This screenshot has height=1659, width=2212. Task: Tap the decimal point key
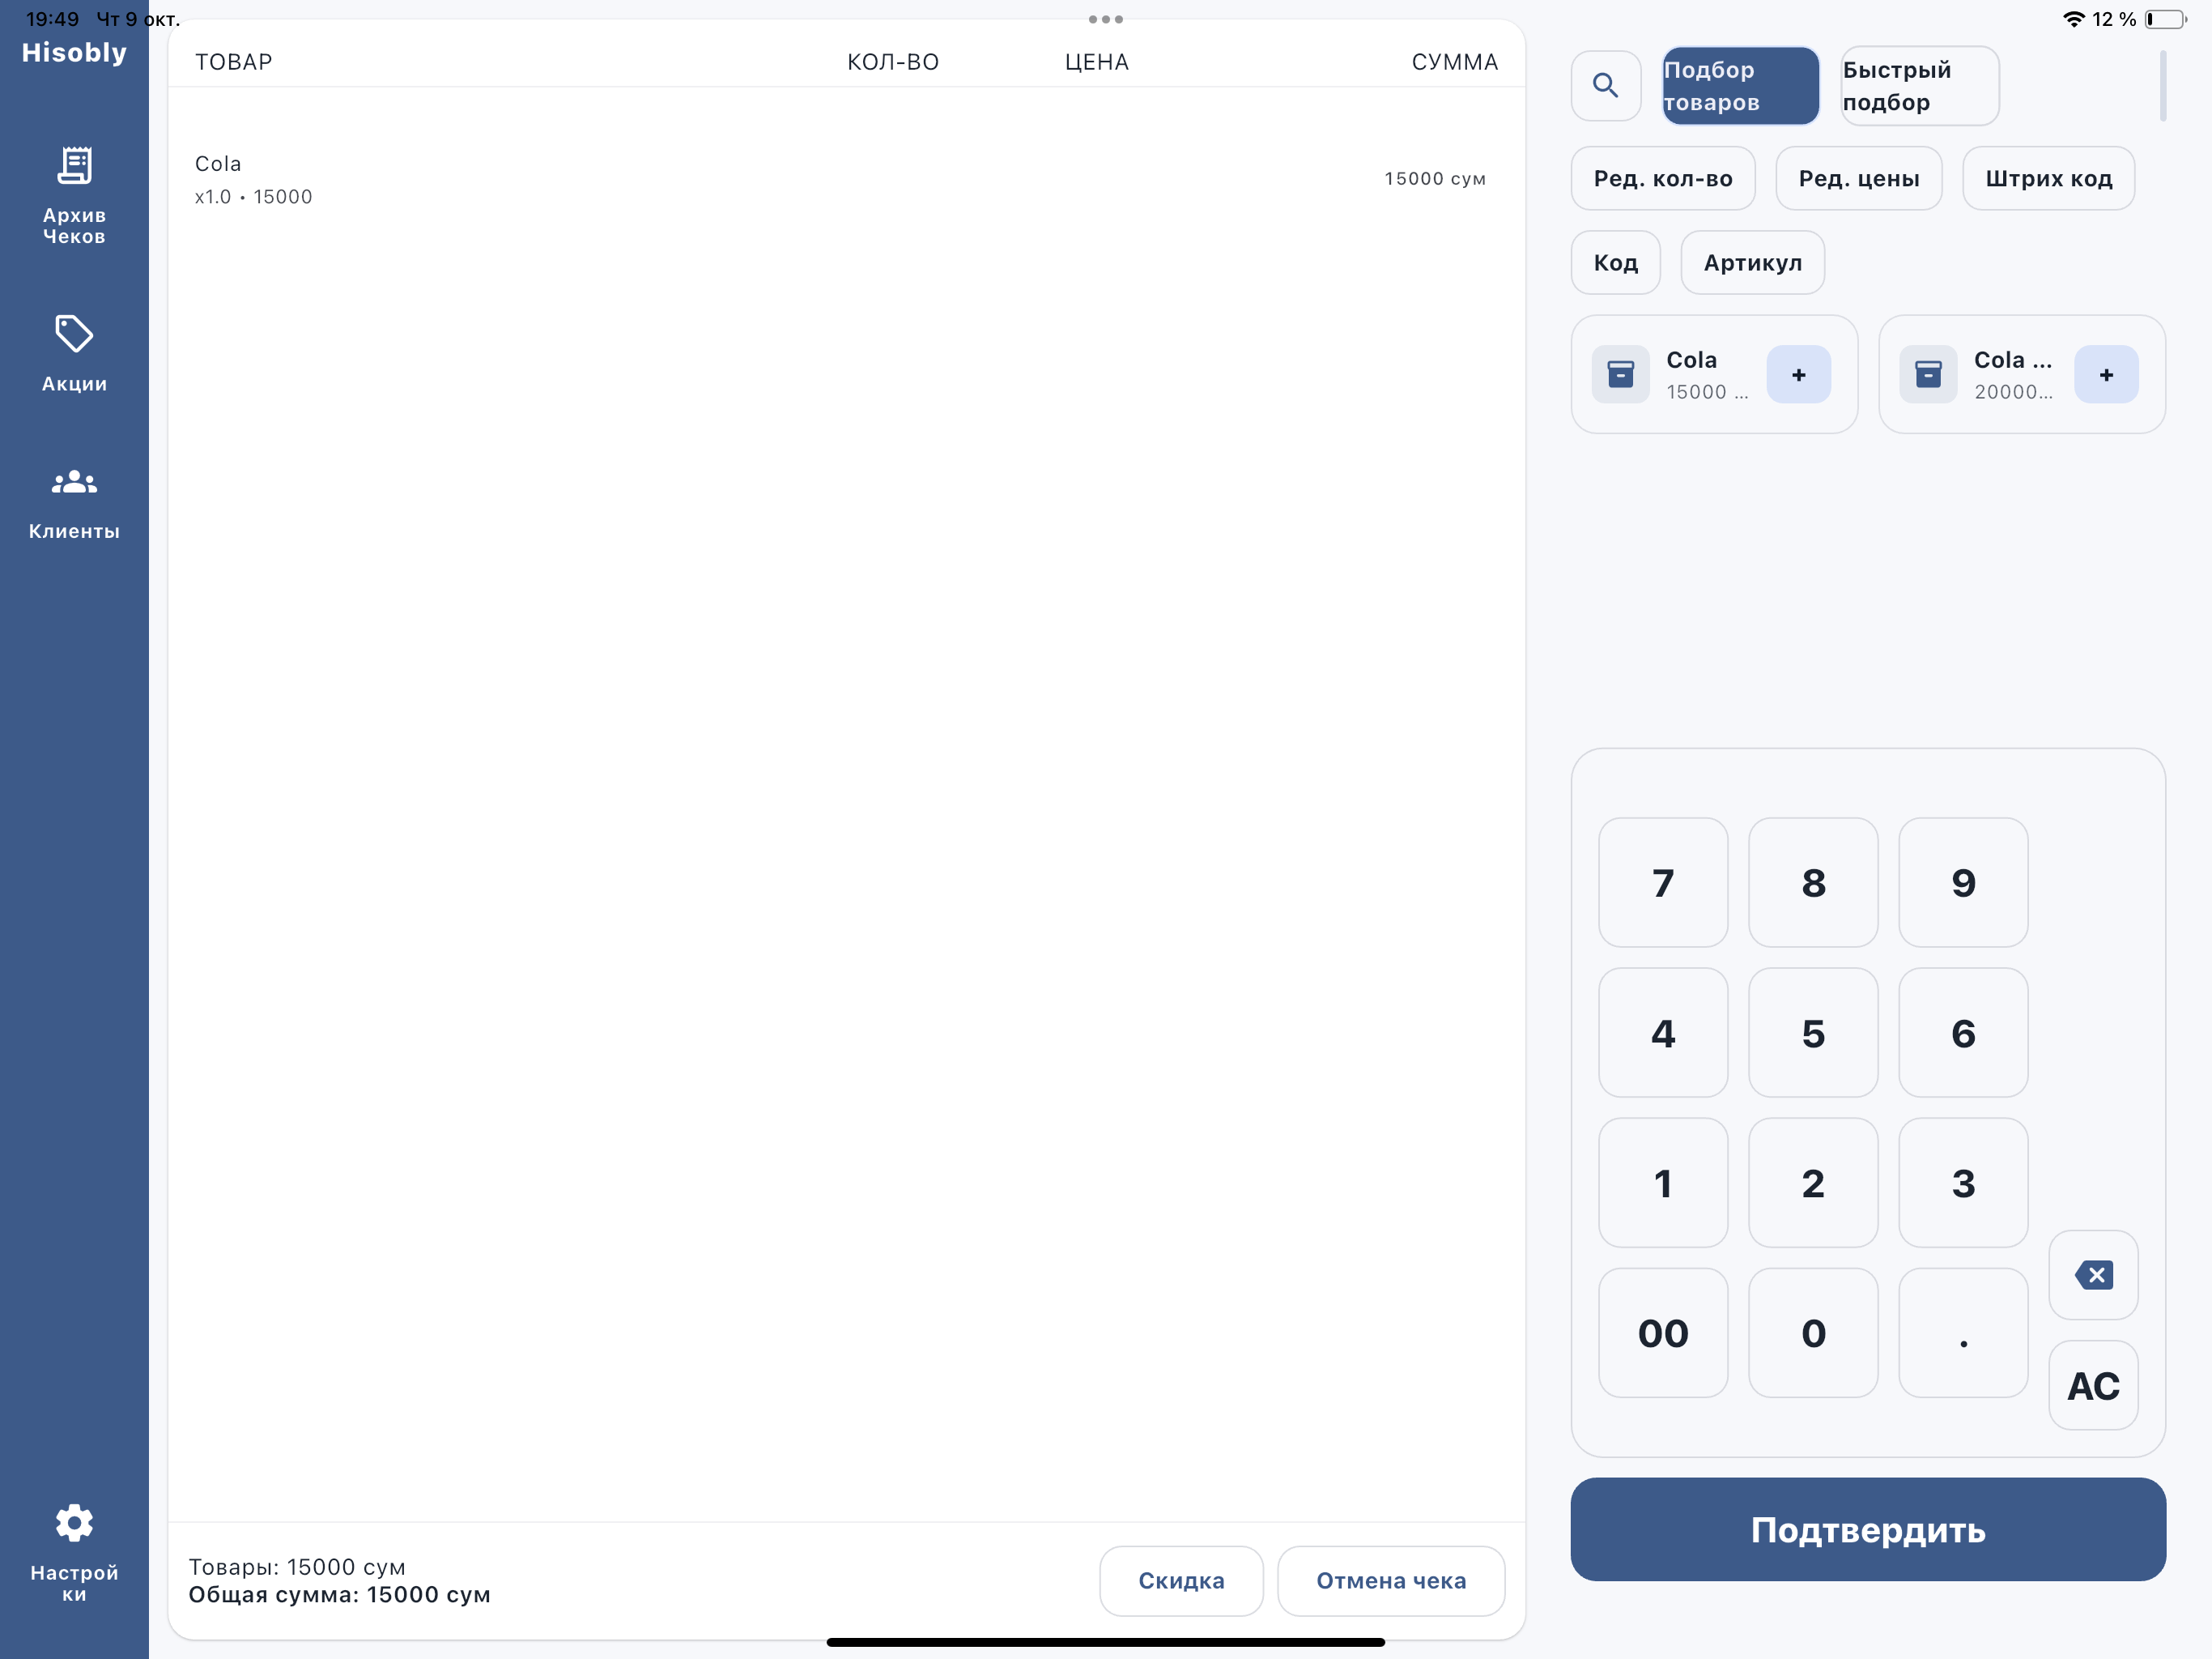tap(1963, 1333)
